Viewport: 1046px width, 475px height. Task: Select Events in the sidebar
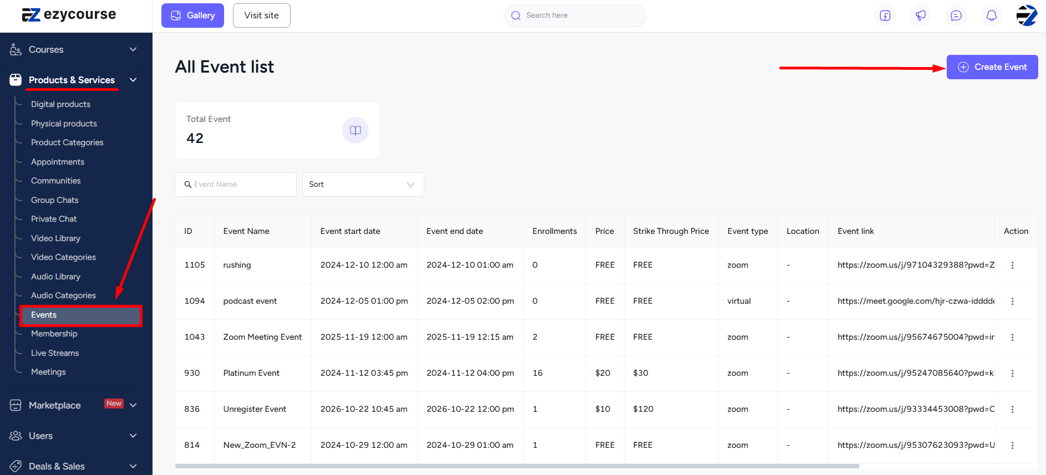[81, 315]
